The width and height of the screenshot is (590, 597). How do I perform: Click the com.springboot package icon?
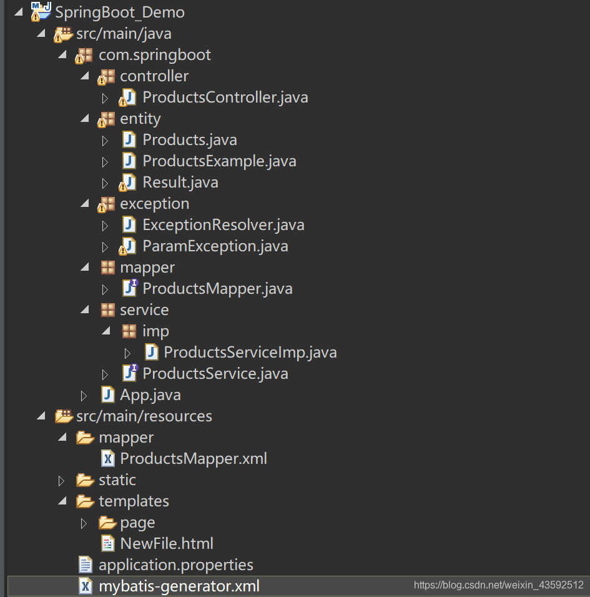84,56
